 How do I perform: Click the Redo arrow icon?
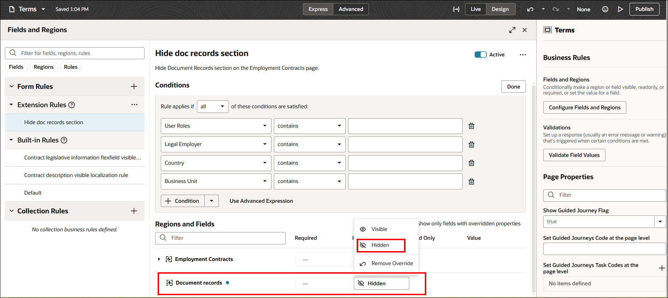(x=556, y=9)
